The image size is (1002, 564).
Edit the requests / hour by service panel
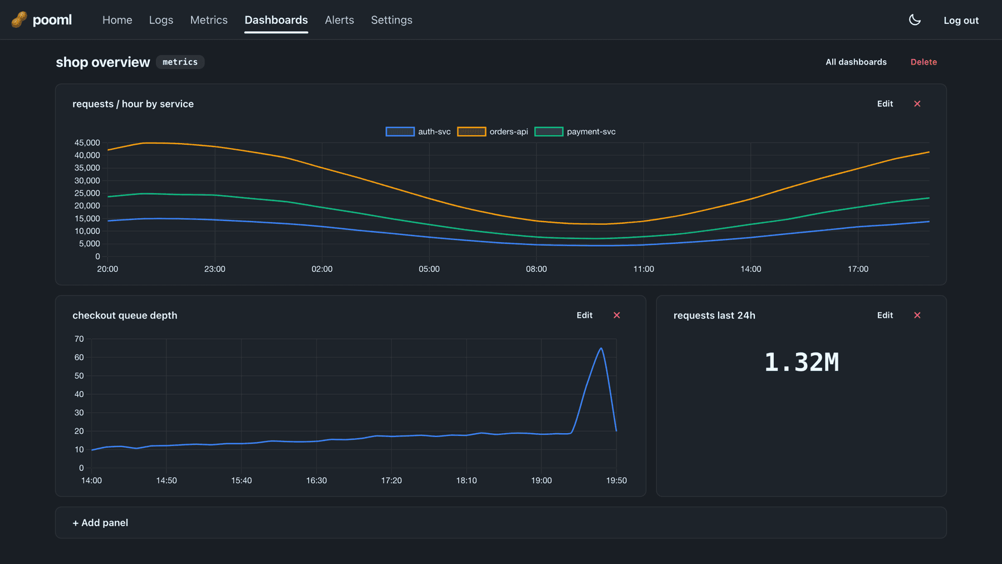(x=885, y=104)
